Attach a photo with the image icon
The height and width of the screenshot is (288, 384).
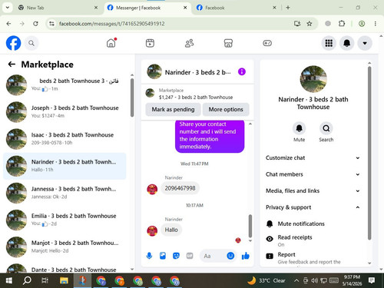(x=163, y=256)
